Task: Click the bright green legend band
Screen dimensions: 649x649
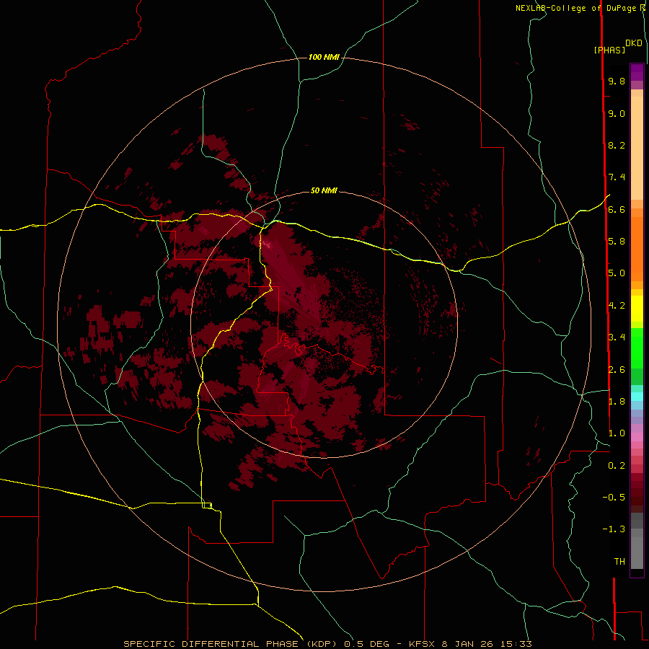Action: tap(637, 348)
